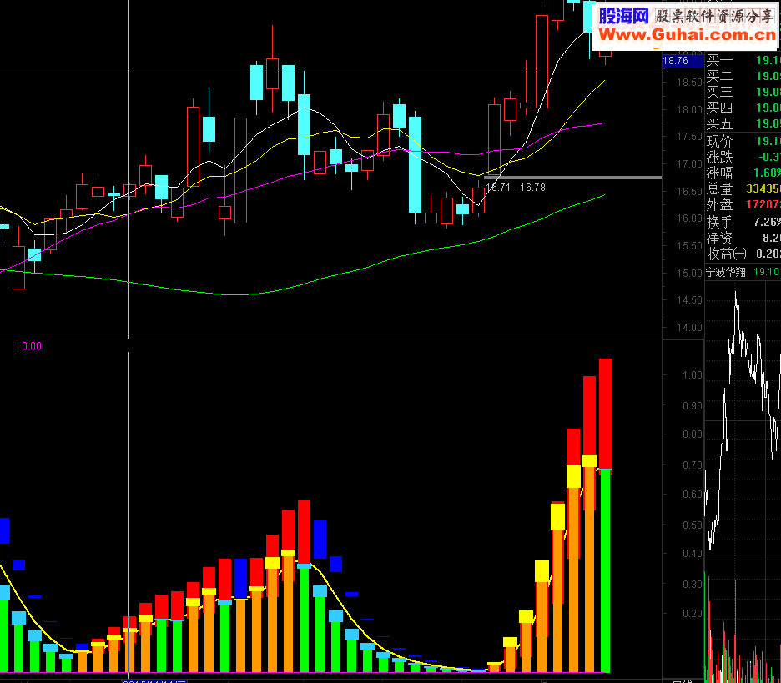Image resolution: width=781 pixels, height=683 pixels.
Task: Click the gray gap marker bar
Action: [x=572, y=178]
